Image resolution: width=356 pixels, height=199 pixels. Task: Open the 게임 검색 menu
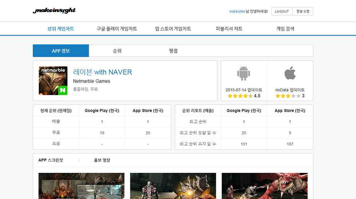click(x=285, y=29)
